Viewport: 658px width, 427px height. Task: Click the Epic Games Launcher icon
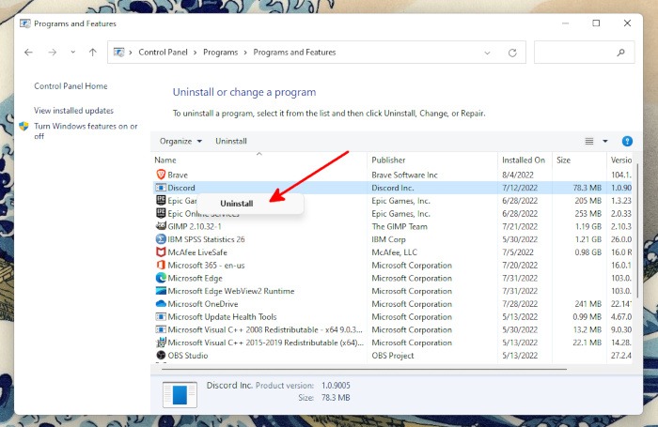161,200
